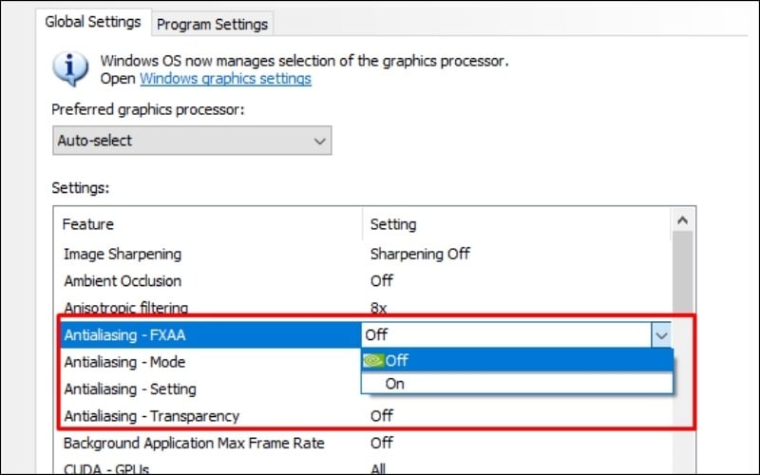Image resolution: width=760 pixels, height=475 pixels.
Task: Click the Ambient Occlusion Off value
Action: coord(382,281)
